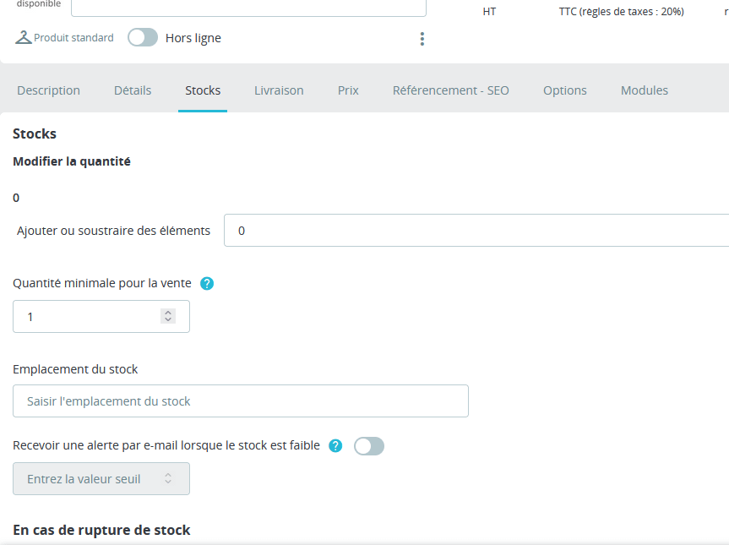Focus the Emplacement du stock field
The height and width of the screenshot is (545, 729).
point(241,401)
